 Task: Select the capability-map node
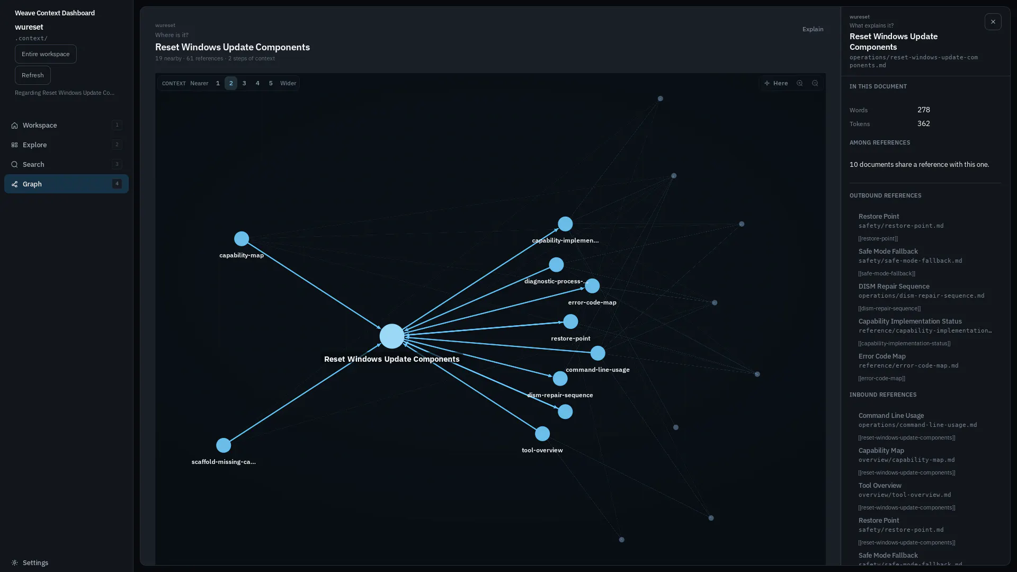(242, 239)
